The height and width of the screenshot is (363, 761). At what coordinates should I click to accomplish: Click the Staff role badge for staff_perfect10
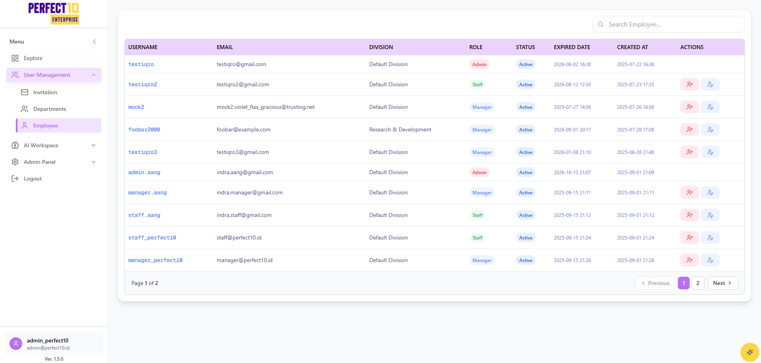click(477, 238)
